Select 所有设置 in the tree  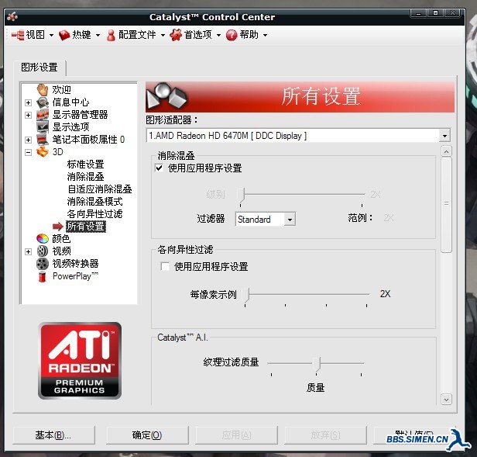click(x=86, y=227)
